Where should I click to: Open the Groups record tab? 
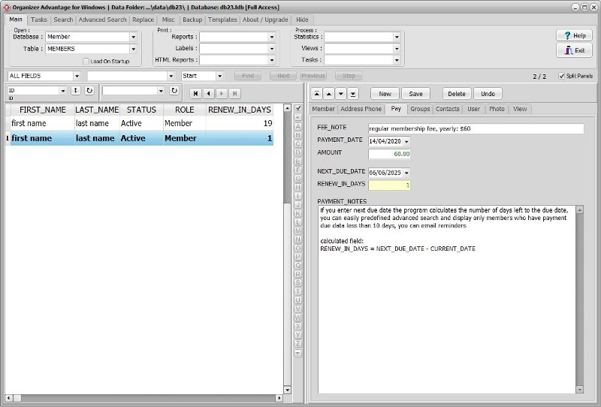(420, 109)
